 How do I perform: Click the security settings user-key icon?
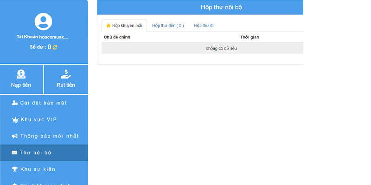pos(15,103)
